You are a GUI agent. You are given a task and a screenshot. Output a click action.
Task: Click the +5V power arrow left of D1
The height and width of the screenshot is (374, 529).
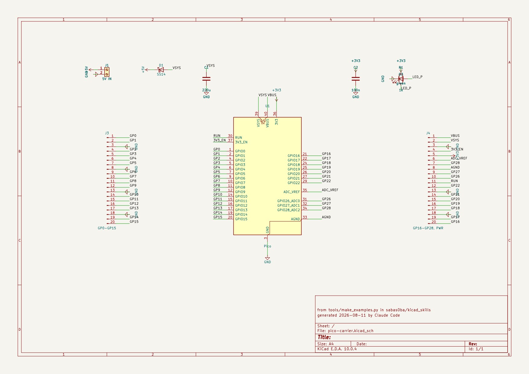147,70
